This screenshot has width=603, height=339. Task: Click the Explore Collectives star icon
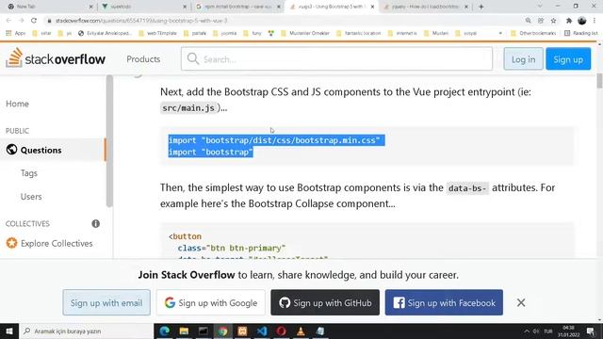[12, 243]
